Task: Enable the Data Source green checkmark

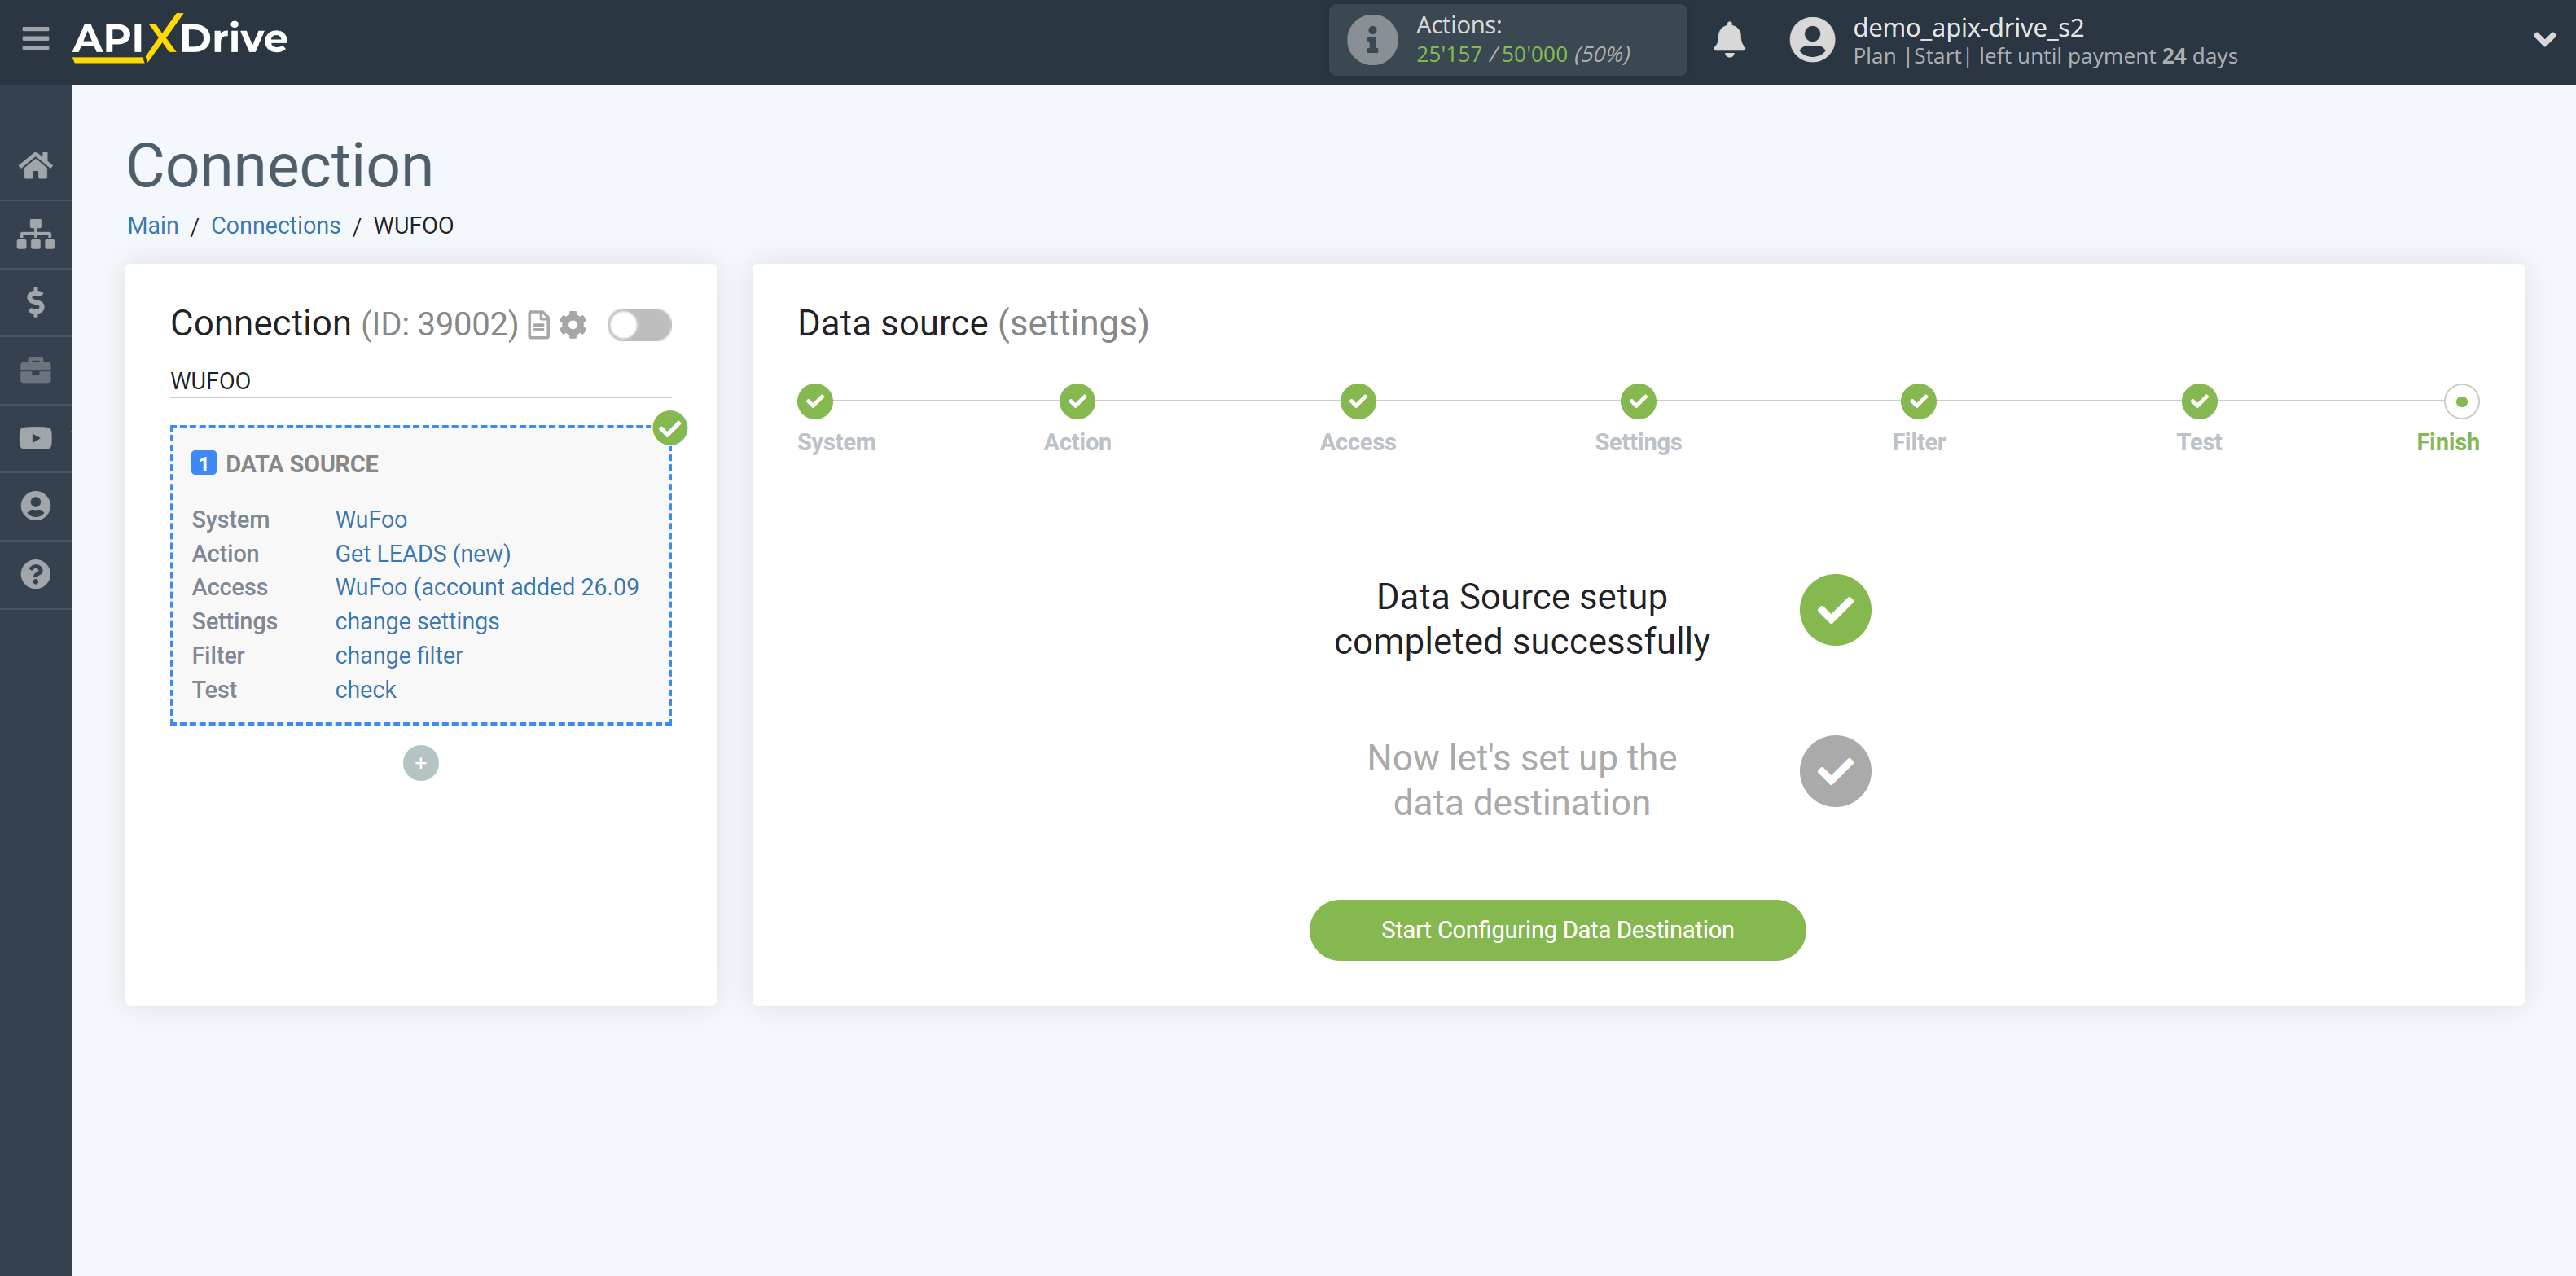Action: pos(672,430)
